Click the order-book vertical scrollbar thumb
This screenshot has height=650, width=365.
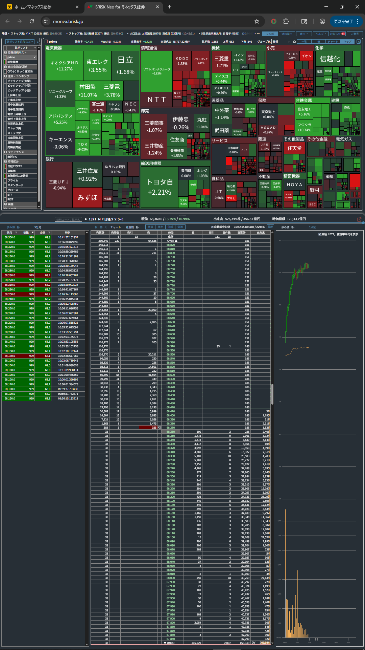tap(272, 394)
